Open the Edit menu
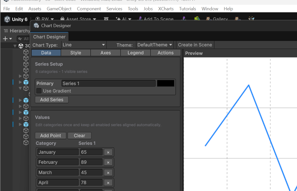 tap(19, 9)
